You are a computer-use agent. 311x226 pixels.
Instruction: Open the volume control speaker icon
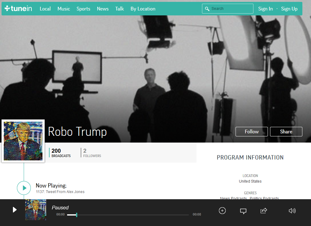pyautogui.click(x=292, y=211)
